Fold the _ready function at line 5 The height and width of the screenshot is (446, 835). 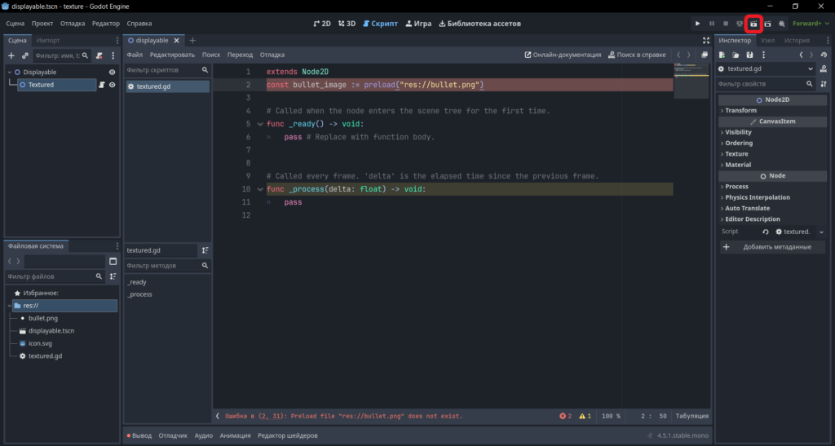click(x=260, y=124)
